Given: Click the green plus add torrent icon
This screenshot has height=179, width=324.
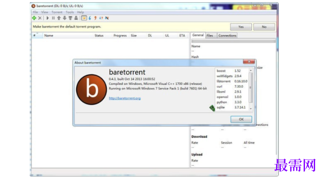Looking at the screenshot, I should (34, 18).
